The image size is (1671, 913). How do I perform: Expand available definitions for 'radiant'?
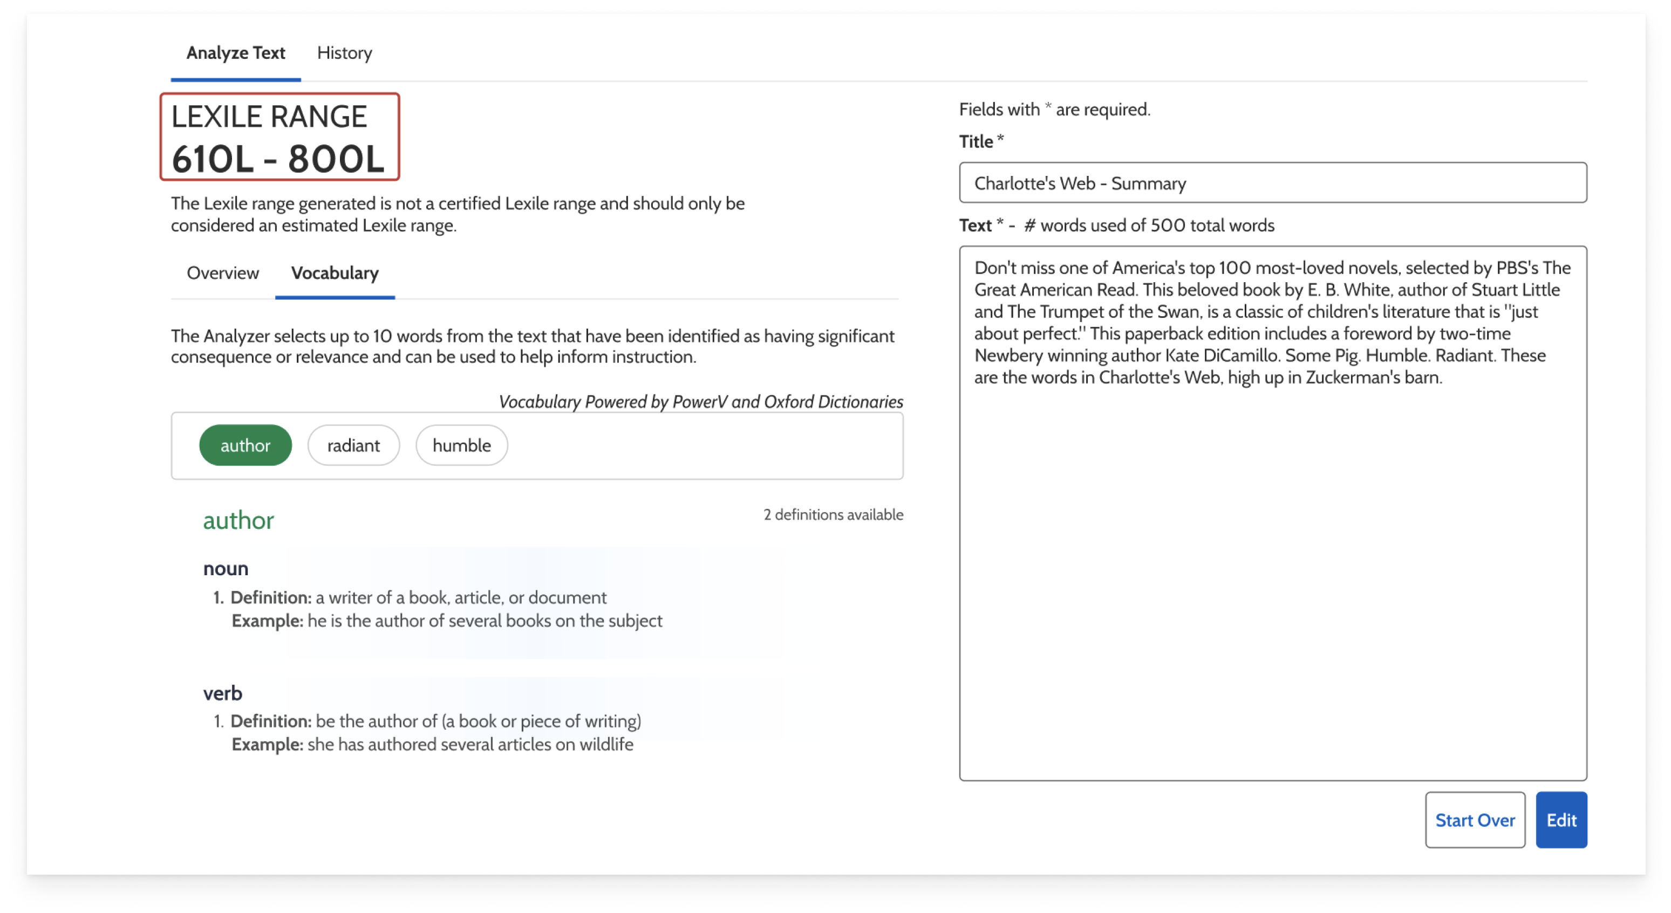353,444
